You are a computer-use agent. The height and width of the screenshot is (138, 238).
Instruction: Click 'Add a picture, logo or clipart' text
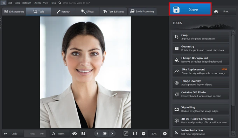click(x=196, y=85)
